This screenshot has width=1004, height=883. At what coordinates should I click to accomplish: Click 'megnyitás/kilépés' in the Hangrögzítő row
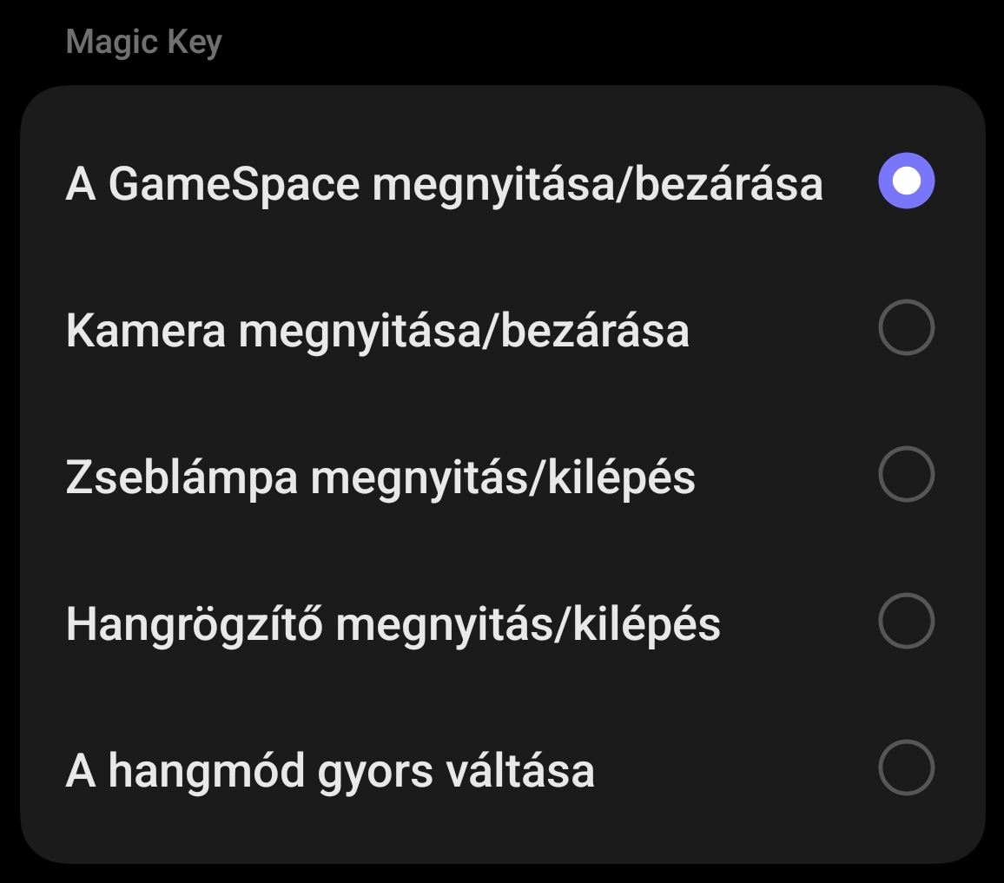pos(528,623)
